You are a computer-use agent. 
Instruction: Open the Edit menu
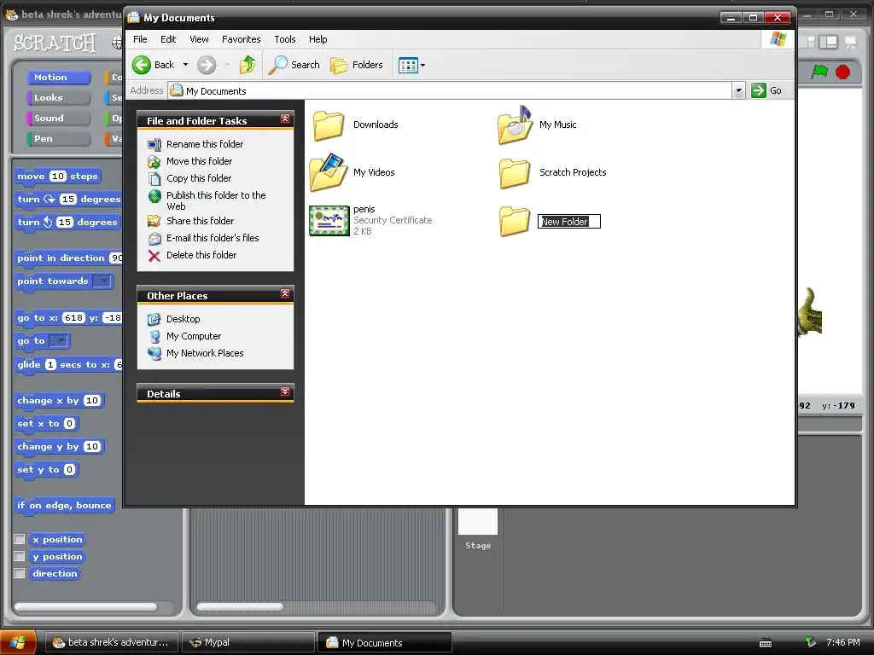tap(168, 39)
